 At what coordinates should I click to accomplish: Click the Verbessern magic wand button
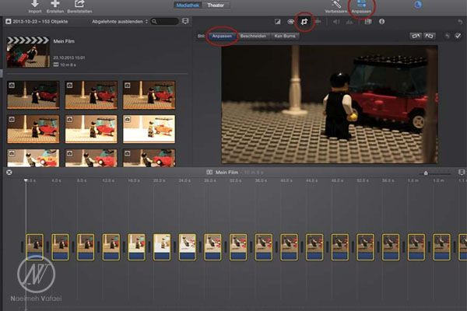[x=336, y=6]
